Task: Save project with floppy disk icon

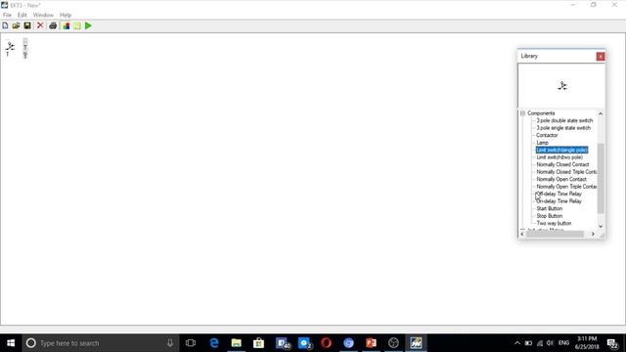Action: tap(27, 26)
